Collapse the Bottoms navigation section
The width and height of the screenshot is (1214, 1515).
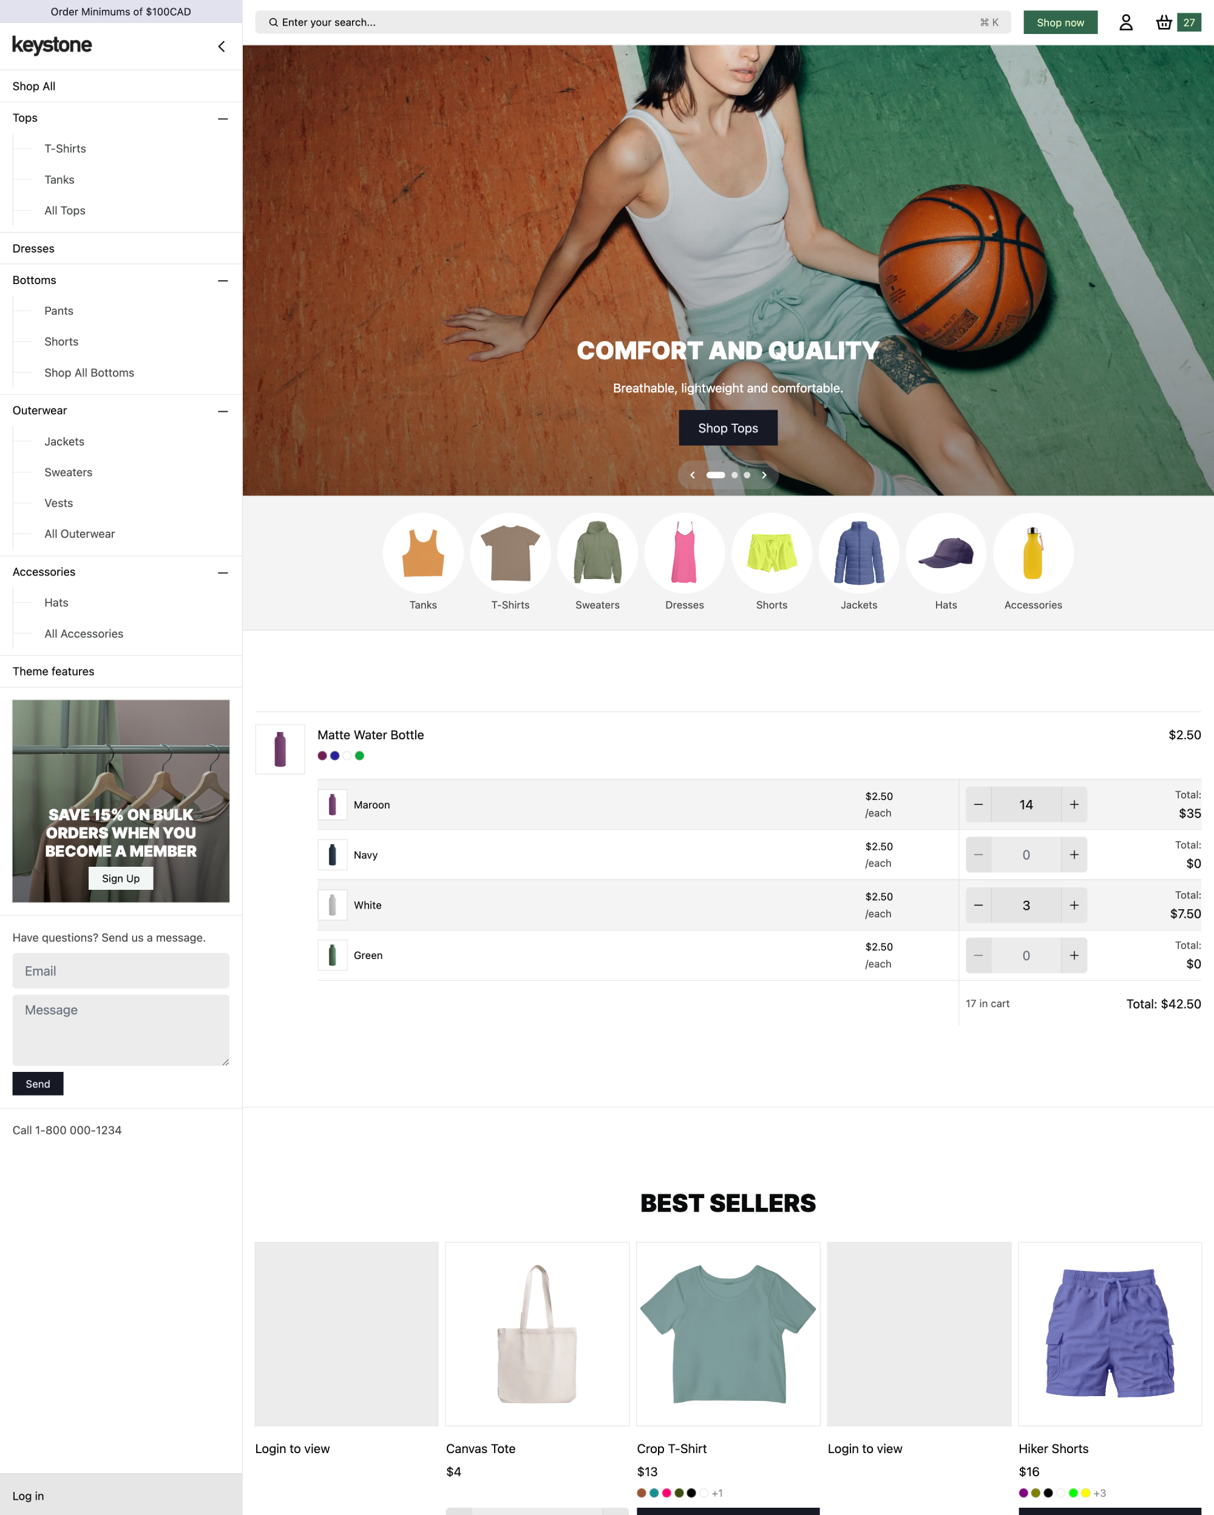point(223,280)
